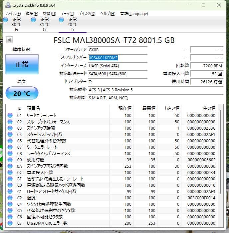Click the しきい値 column header
The width and height of the screenshot is (229, 233).
[169, 108]
